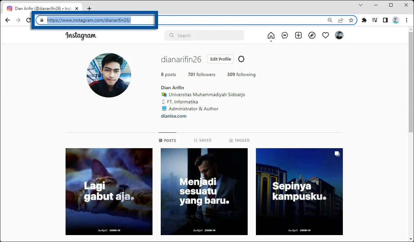414x242 pixels.
Task: Check notifications via the heart icon
Action: (325, 35)
